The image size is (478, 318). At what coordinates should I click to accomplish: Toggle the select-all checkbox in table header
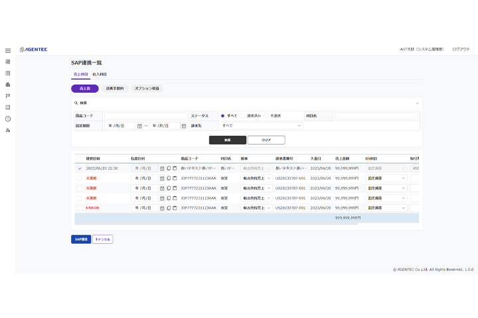click(80, 158)
